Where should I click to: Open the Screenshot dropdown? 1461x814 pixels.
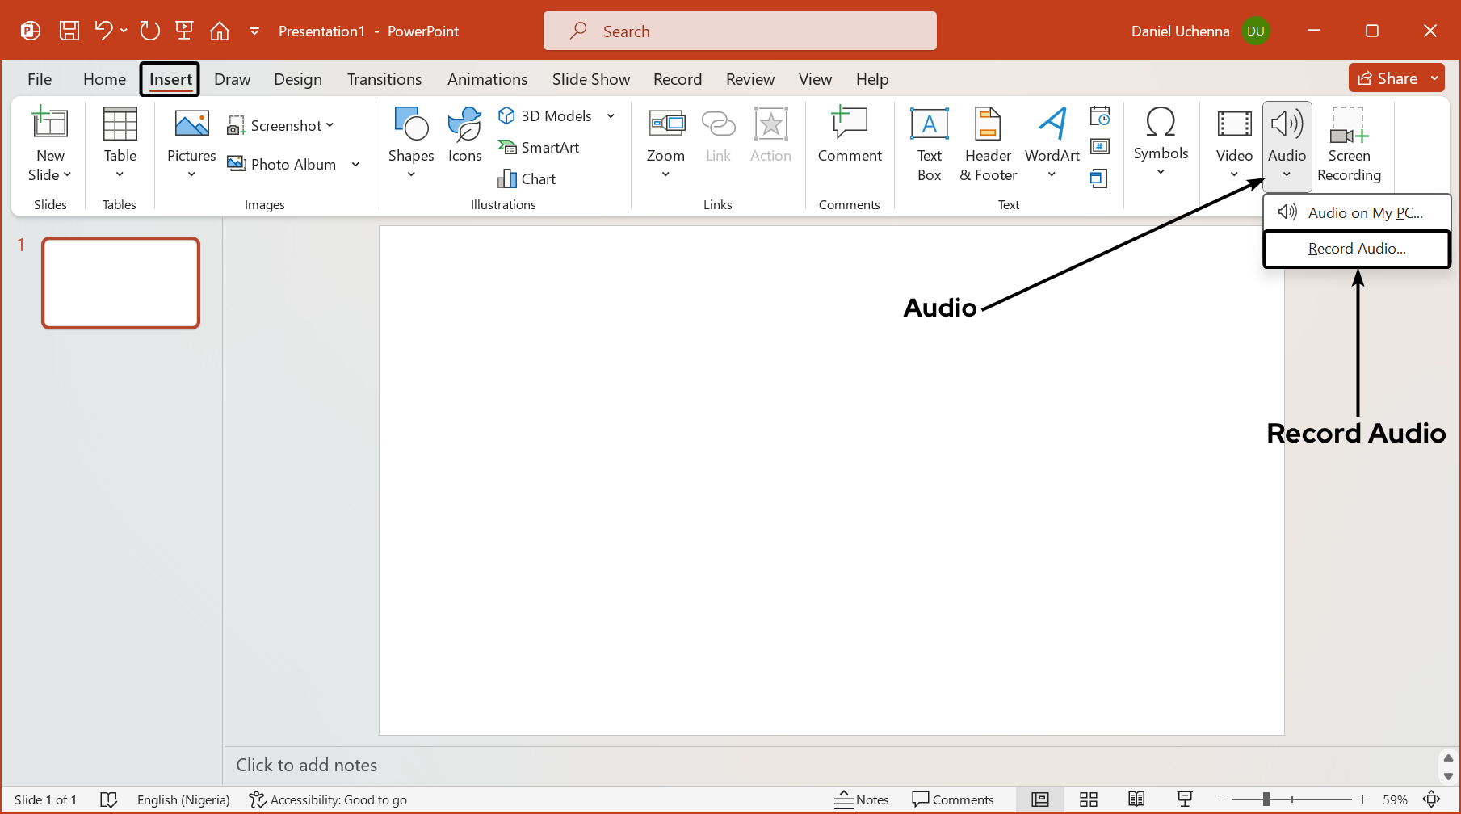281,125
